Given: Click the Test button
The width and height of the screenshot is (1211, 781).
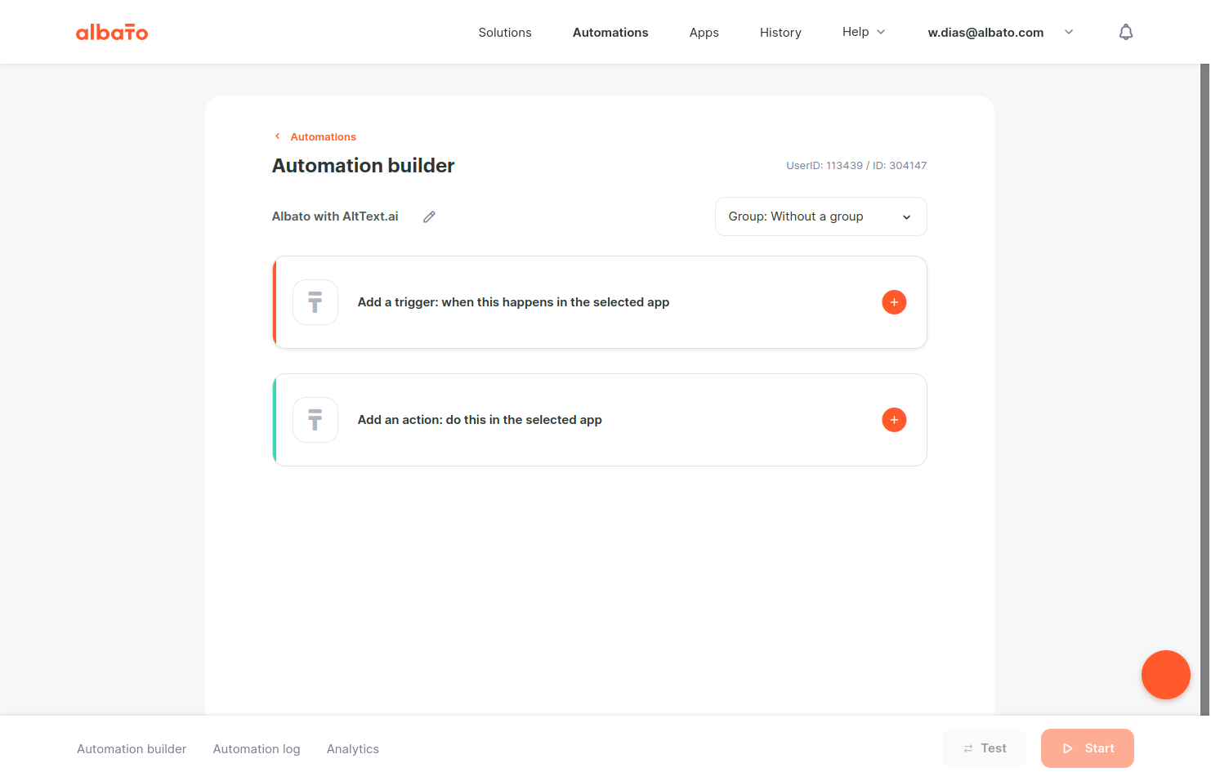Looking at the screenshot, I should pos(984,748).
